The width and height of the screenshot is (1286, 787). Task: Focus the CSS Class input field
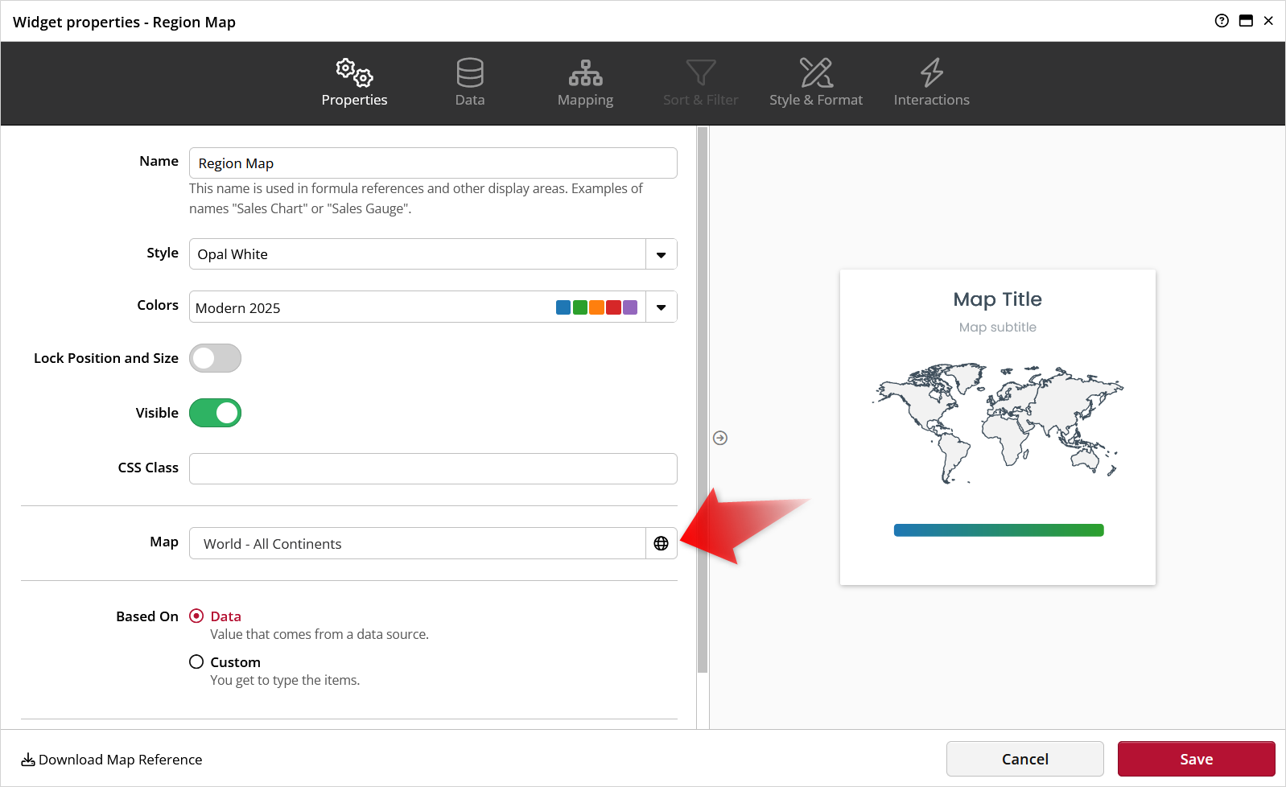point(433,468)
